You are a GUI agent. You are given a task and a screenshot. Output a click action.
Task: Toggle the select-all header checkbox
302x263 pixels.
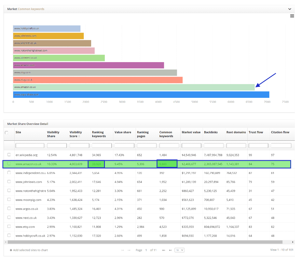click(7, 133)
